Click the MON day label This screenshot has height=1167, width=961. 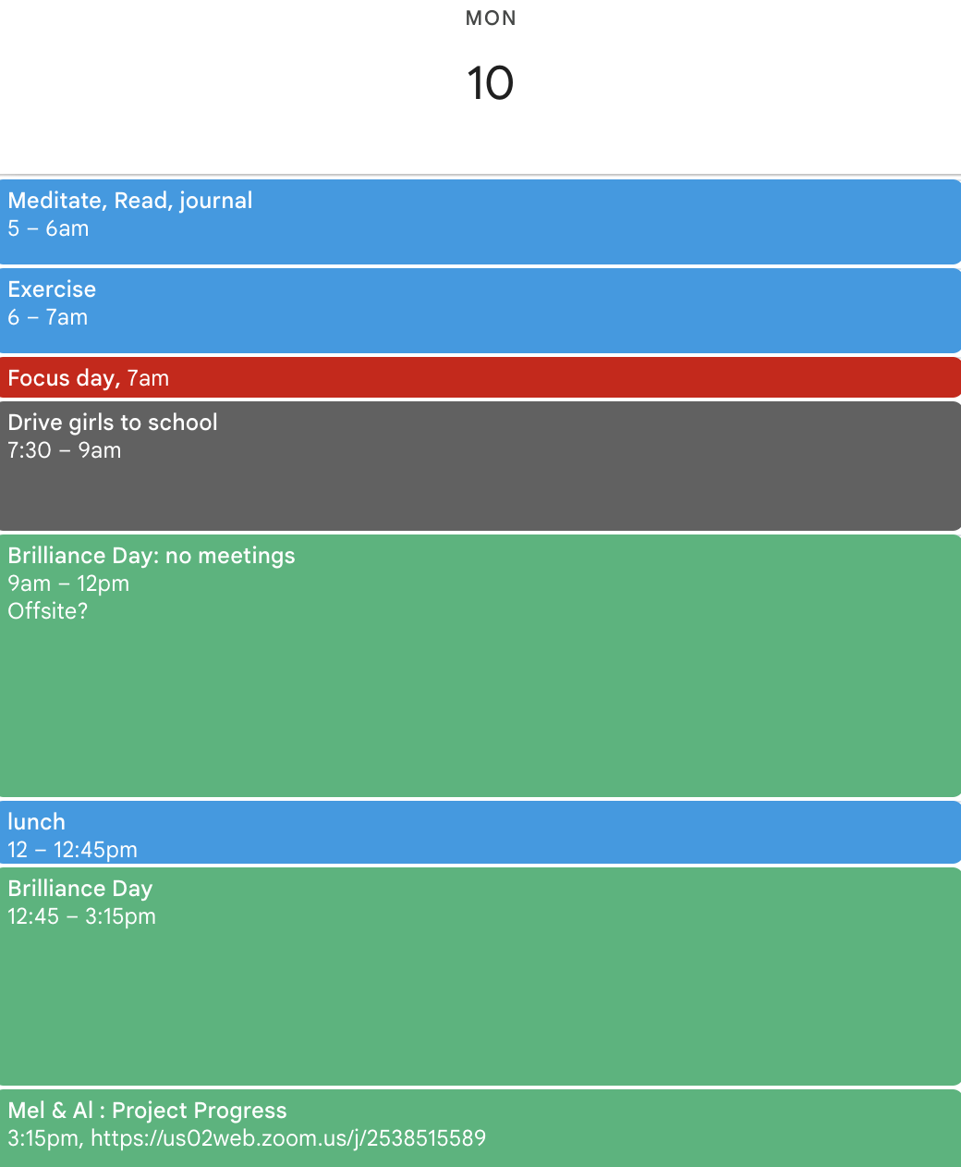coord(491,18)
